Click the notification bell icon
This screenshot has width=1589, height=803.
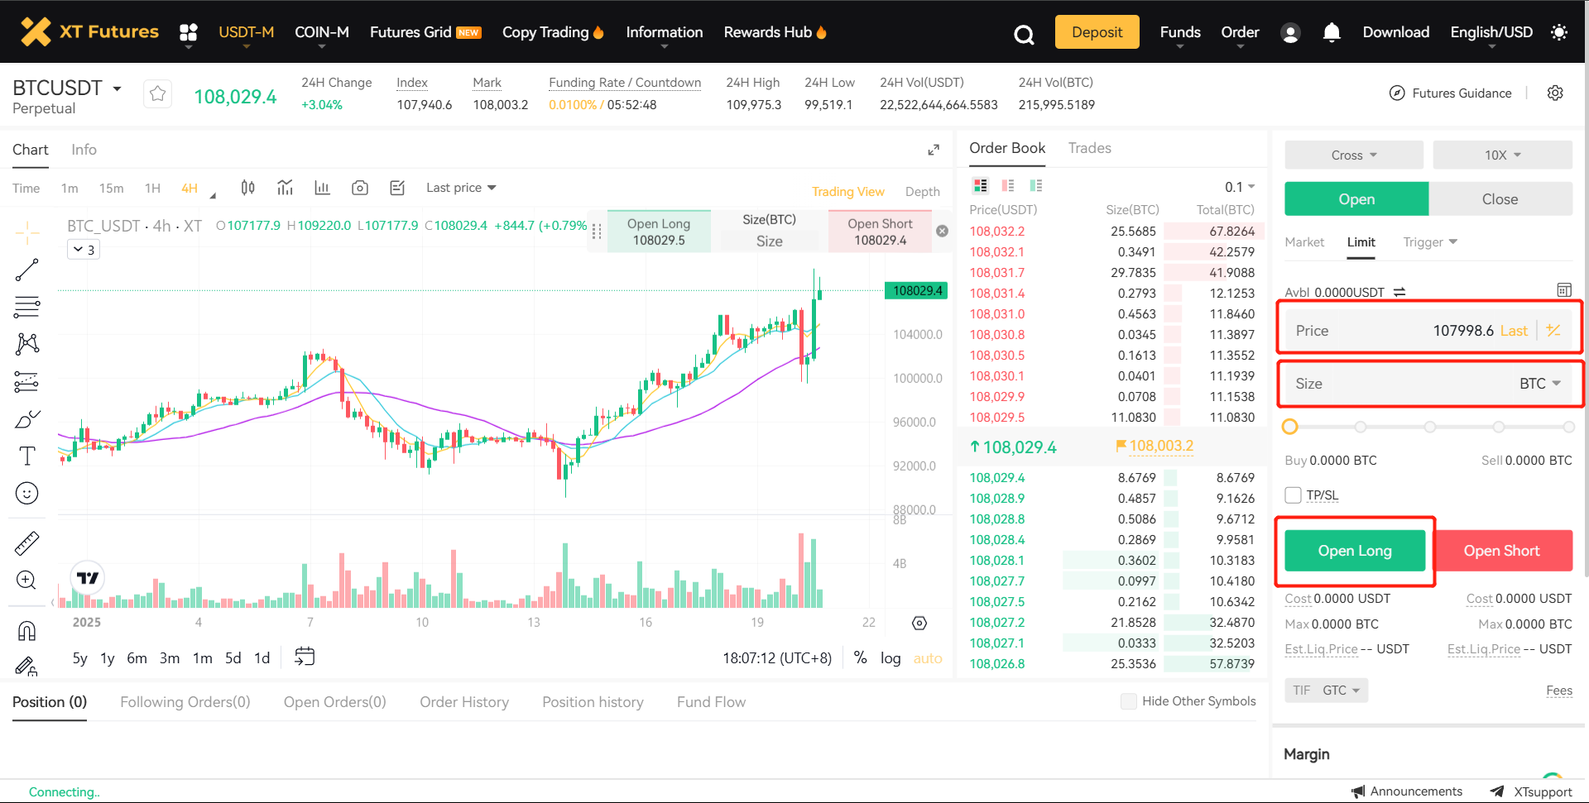(x=1331, y=32)
